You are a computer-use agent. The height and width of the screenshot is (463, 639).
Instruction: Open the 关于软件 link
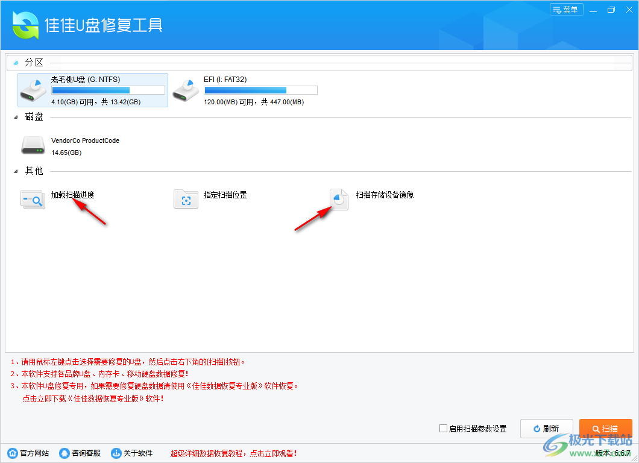click(x=138, y=453)
